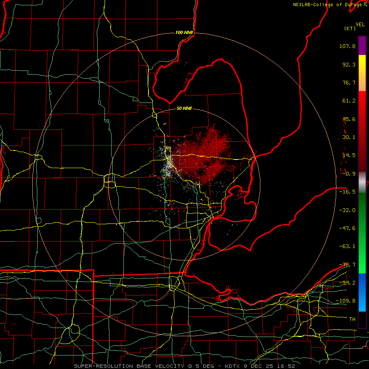Pick the purple segment of the color bar

click(362, 46)
